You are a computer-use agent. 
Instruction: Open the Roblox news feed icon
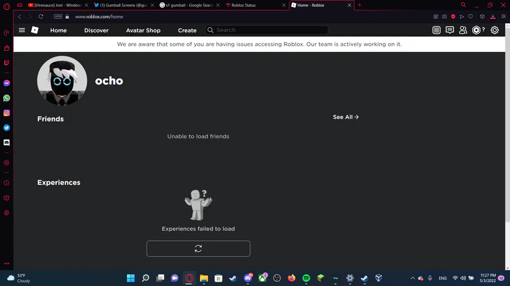[436, 30]
